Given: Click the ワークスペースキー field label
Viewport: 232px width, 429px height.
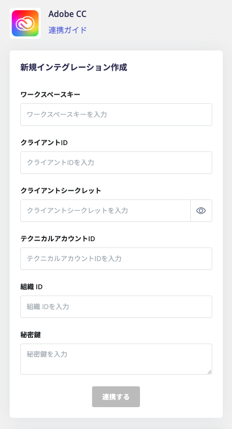Looking at the screenshot, I should pos(50,95).
